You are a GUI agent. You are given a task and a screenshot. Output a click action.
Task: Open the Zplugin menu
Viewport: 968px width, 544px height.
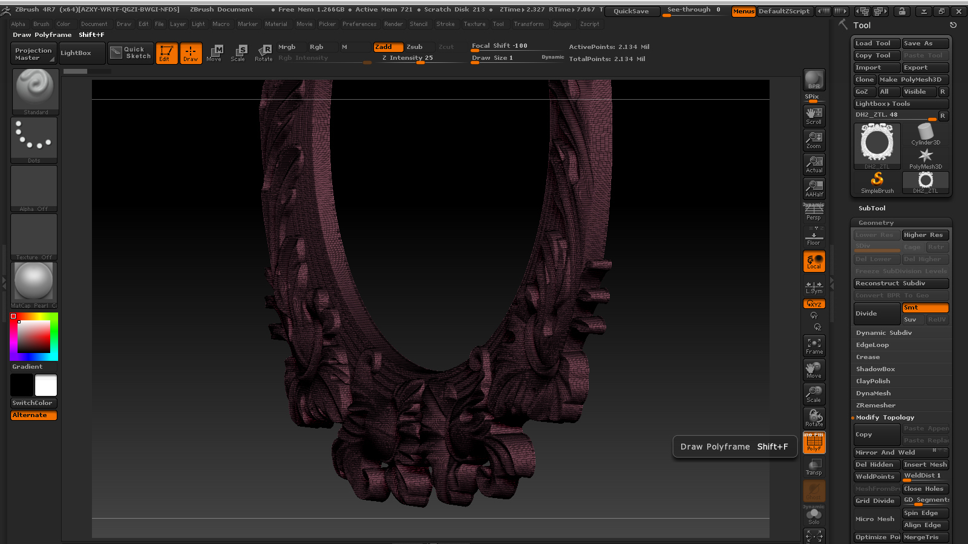[561, 24]
